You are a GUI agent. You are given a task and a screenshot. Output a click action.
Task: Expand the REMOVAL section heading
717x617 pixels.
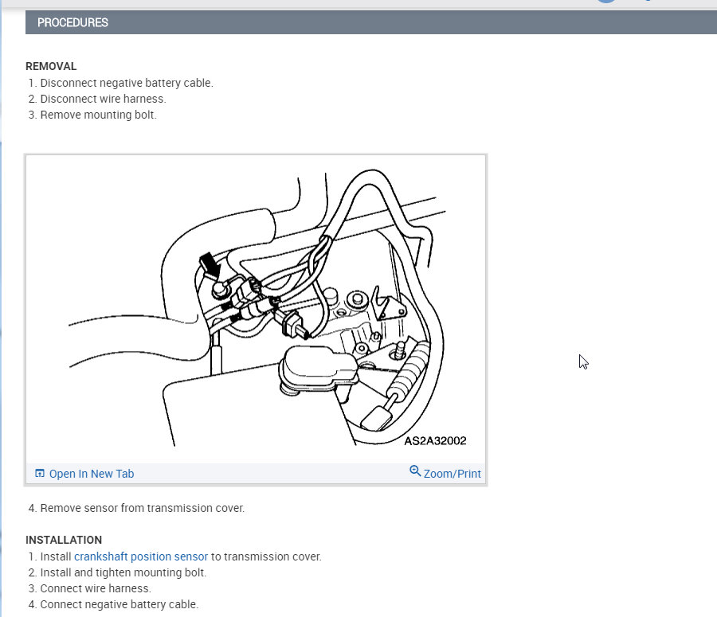(50, 66)
